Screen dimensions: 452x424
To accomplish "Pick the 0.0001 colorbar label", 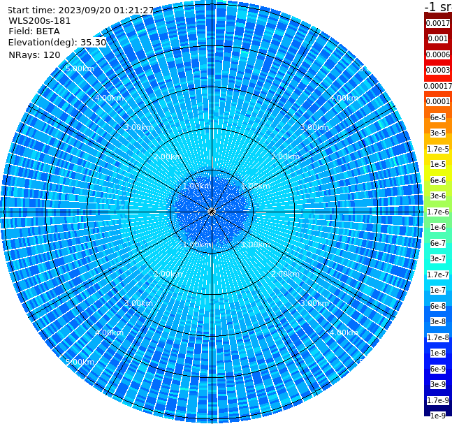I will click(438, 101).
